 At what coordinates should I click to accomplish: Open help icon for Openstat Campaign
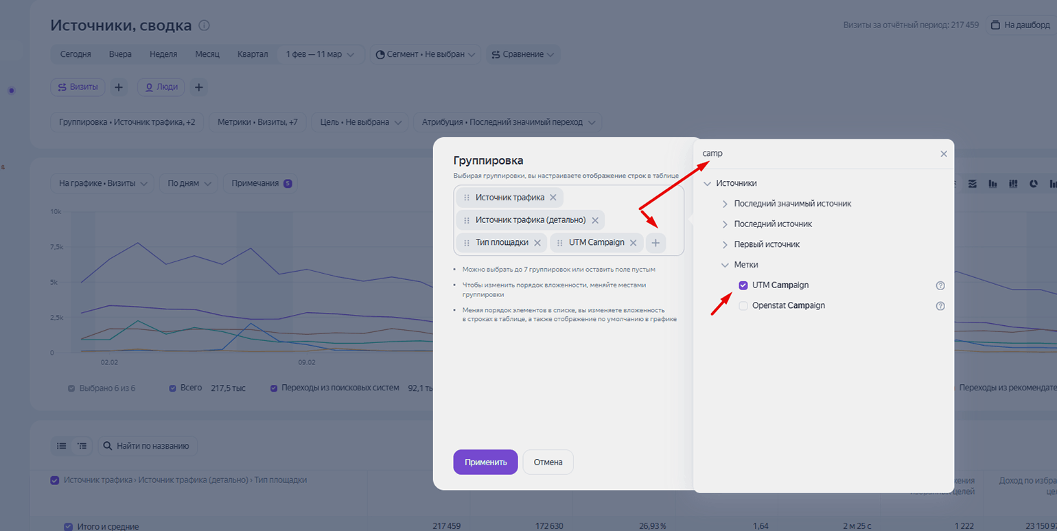point(940,306)
